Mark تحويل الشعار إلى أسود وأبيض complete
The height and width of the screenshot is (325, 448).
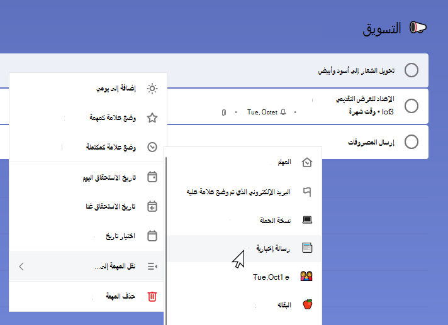click(x=412, y=70)
